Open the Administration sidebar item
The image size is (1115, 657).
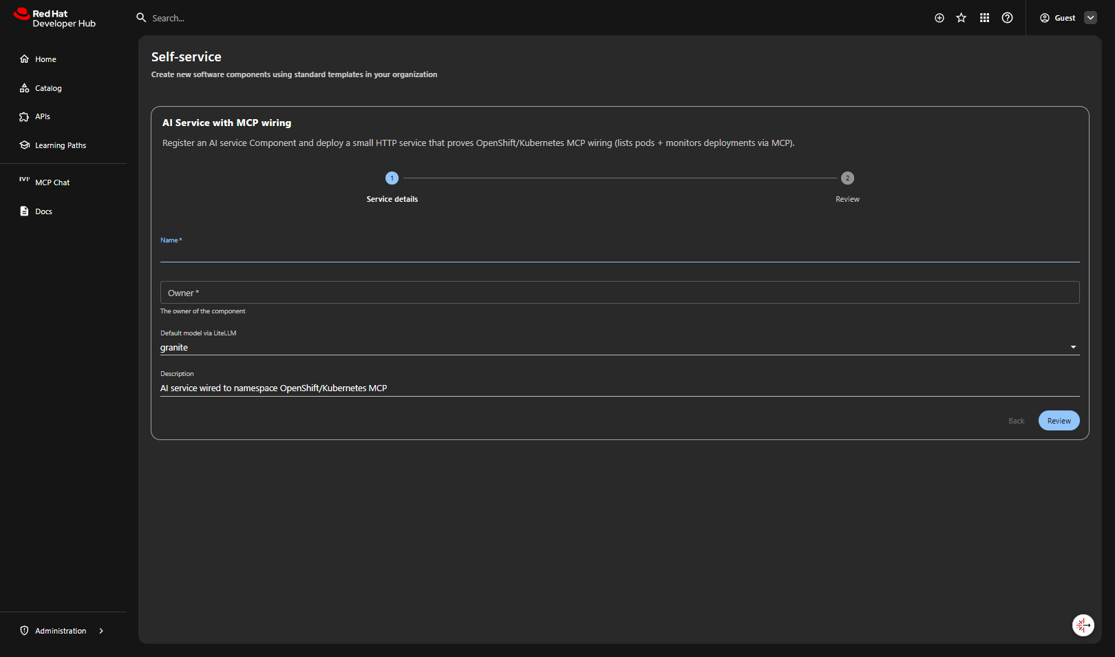tap(61, 631)
